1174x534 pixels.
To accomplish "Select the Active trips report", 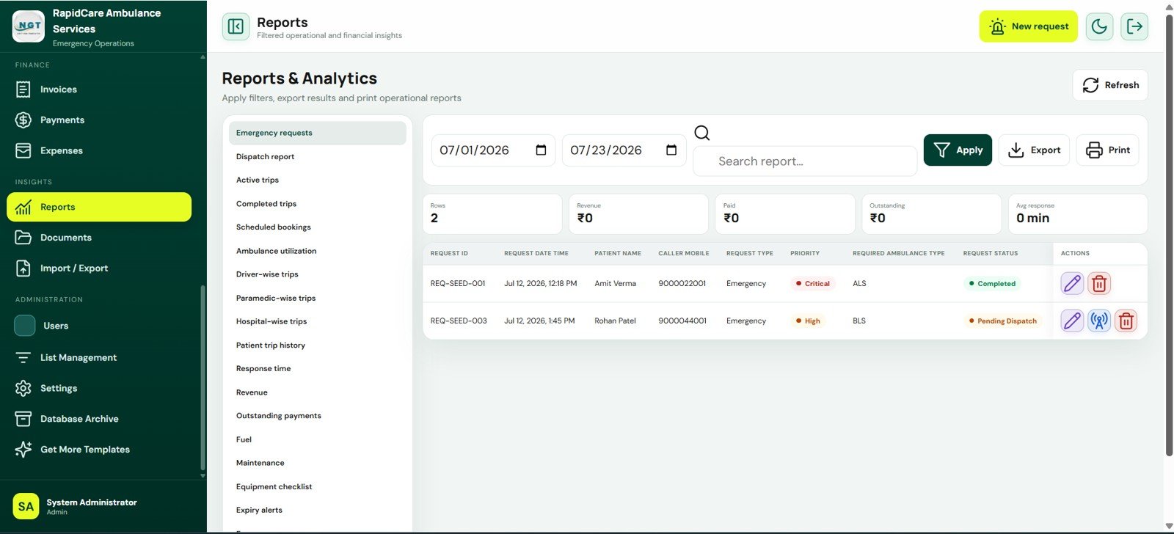I will click(x=317, y=180).
